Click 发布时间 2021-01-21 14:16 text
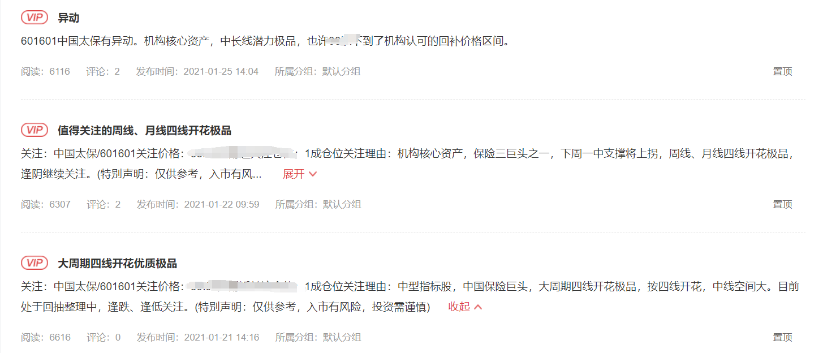Screen dimensions: 823x353 point(198,337)
